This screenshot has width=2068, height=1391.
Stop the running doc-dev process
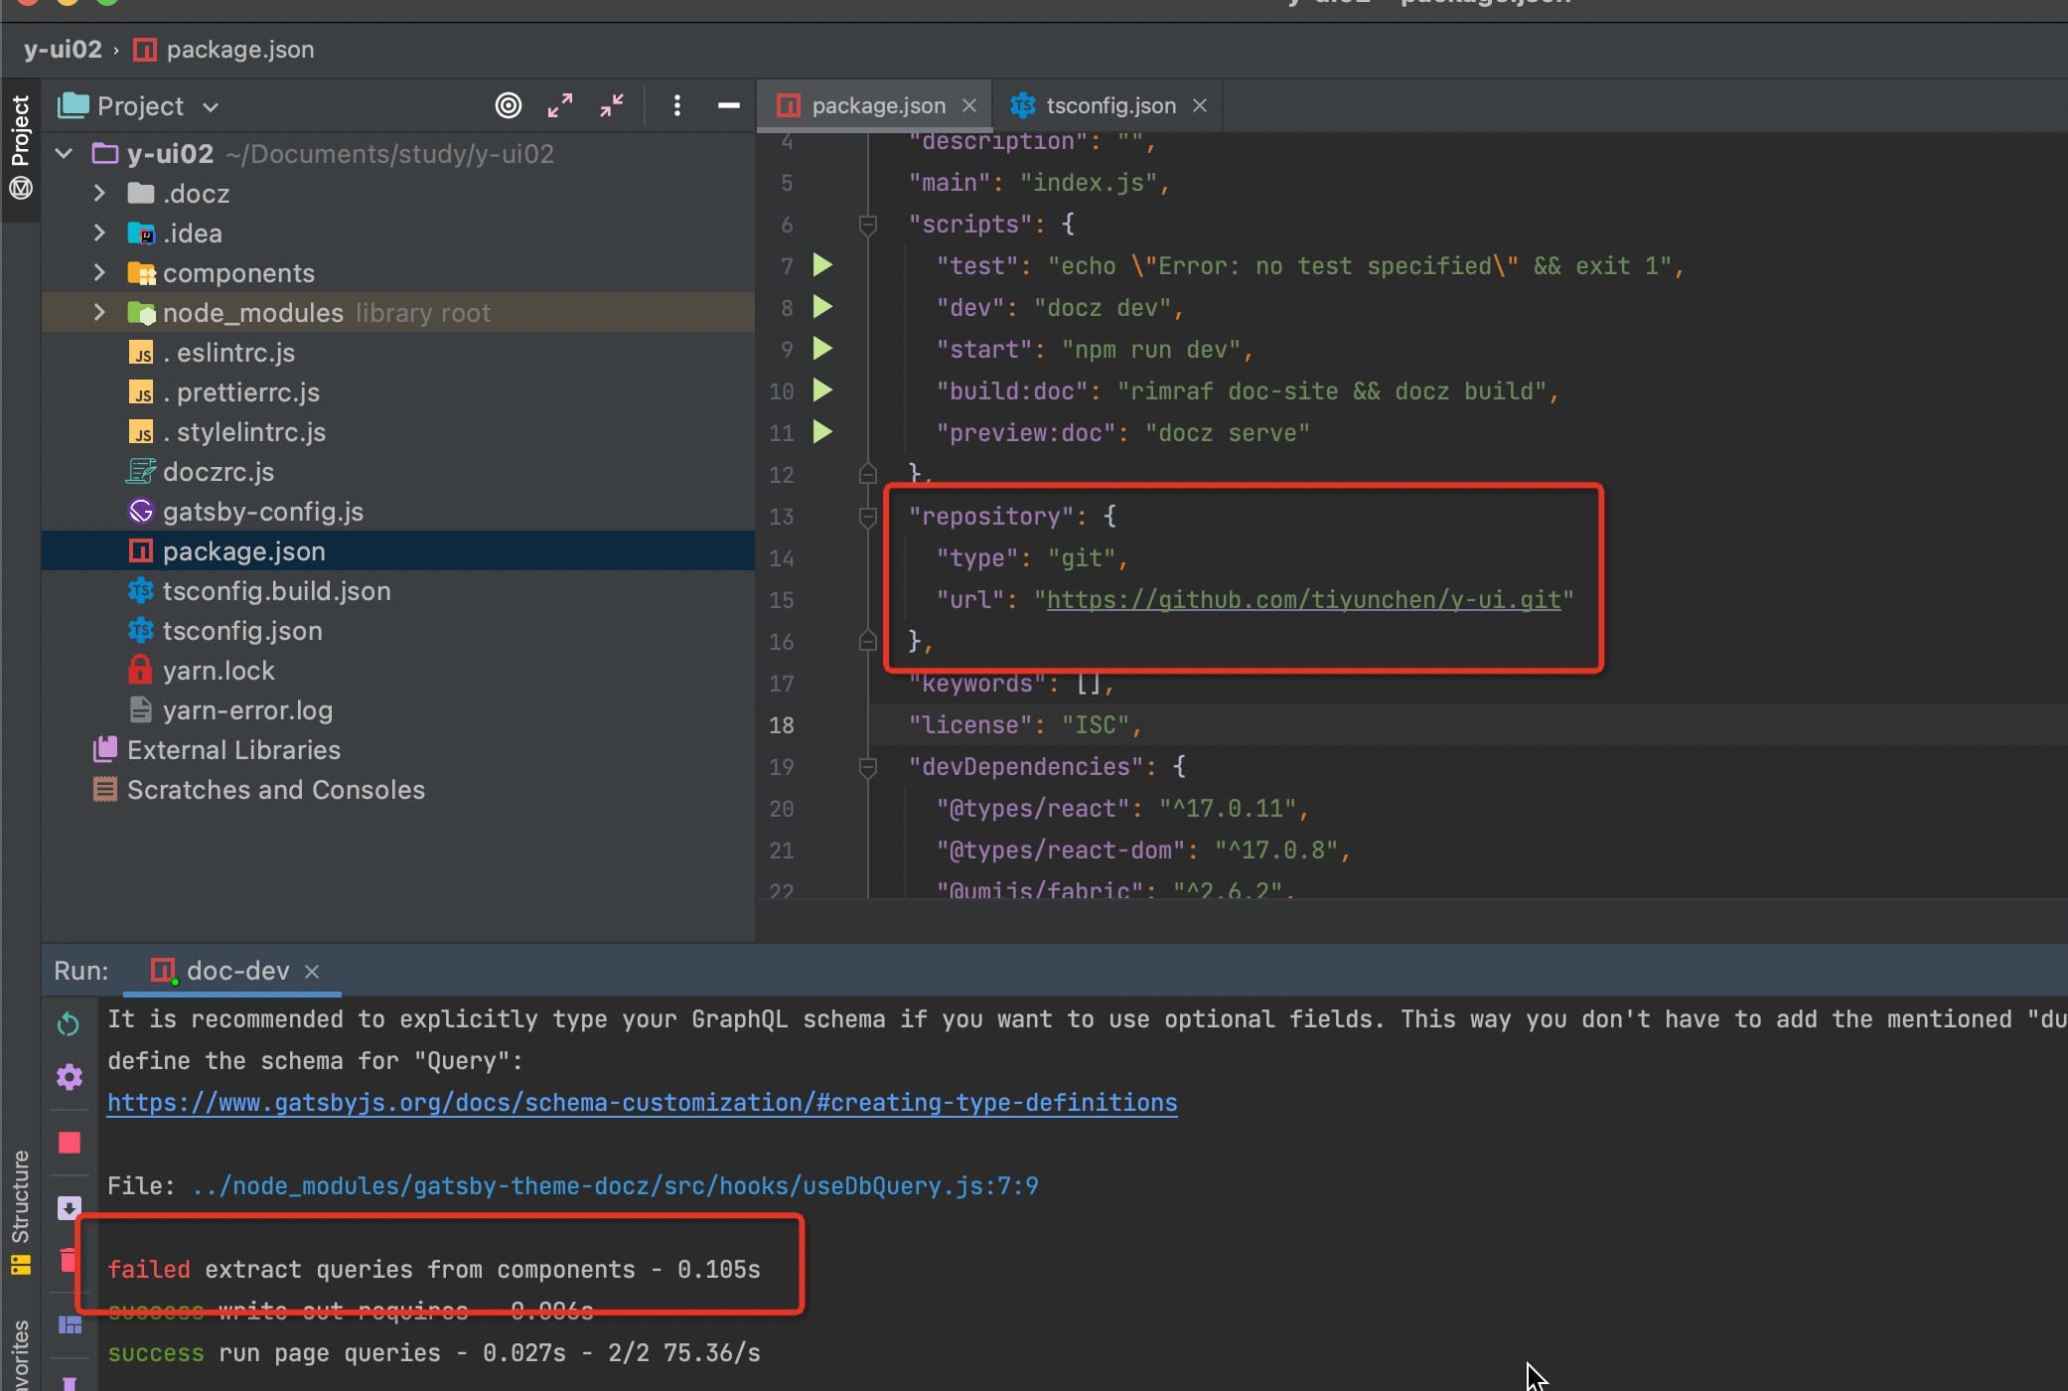click(69, 1143)
